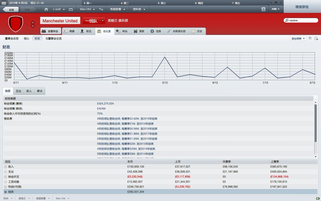Click the 后退 back button
321x201 pixels.
(11, 10)
